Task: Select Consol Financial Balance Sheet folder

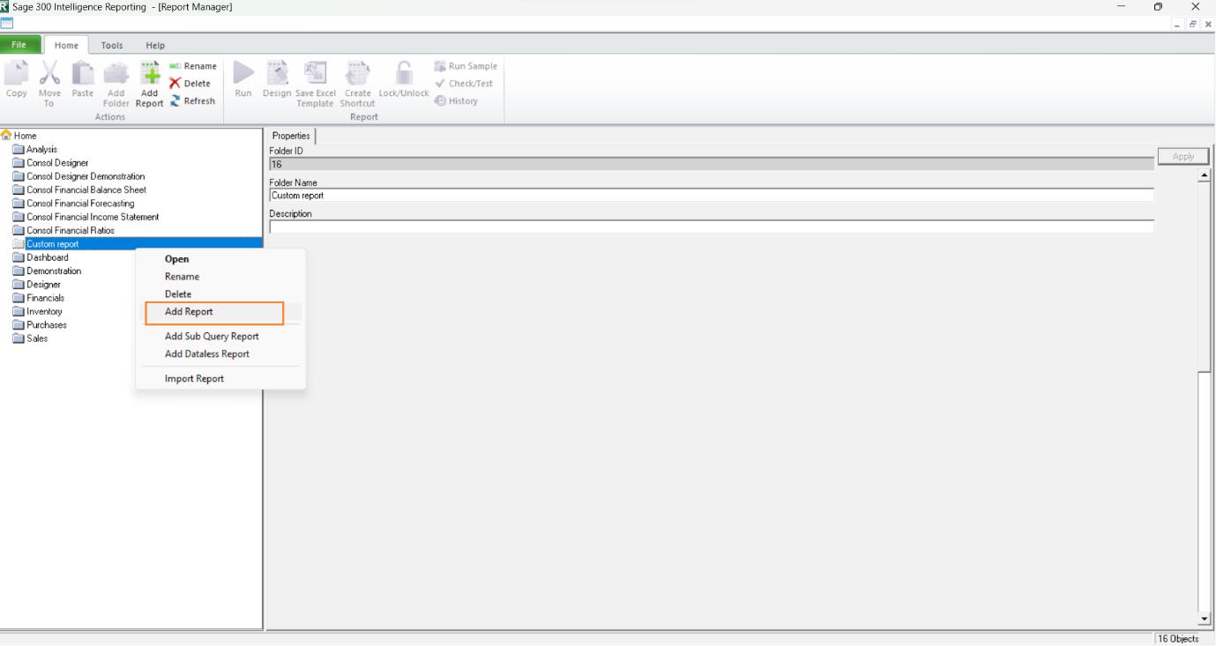Action: 86,190
